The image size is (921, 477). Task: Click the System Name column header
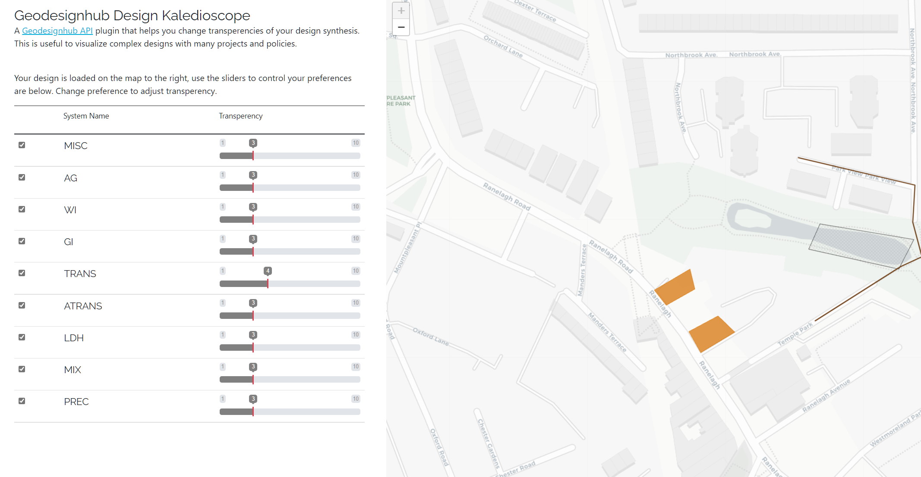(x=86, y=116)
